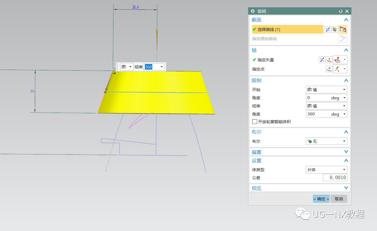The image size is (377, 231).
Task: Click the end 角度 field showing 360
Action: tap(317, 114)
